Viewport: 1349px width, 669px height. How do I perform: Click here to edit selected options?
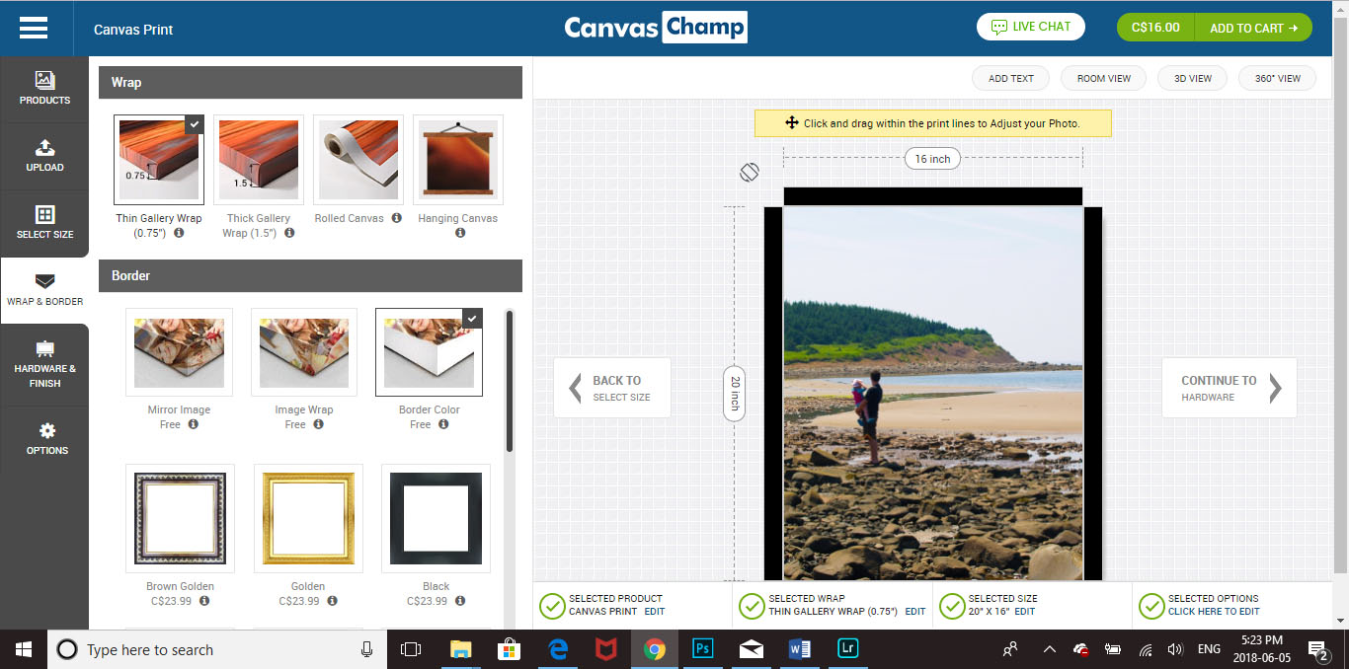(1214, 612)
